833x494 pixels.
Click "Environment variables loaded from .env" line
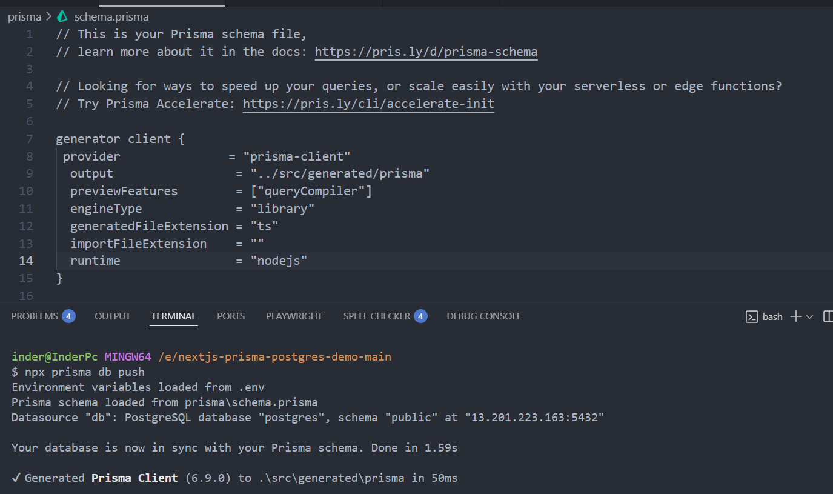[138, 387]
